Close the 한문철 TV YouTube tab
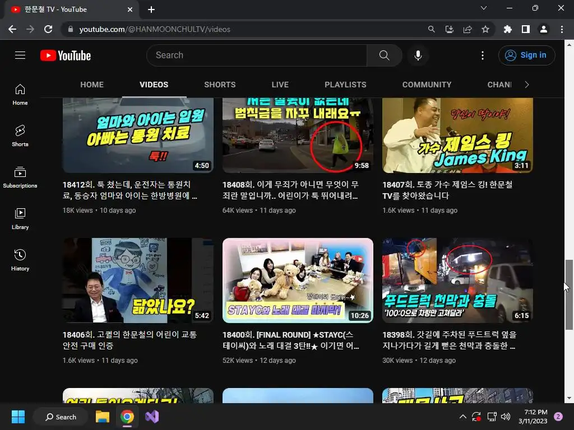 [x=130, y=10]
